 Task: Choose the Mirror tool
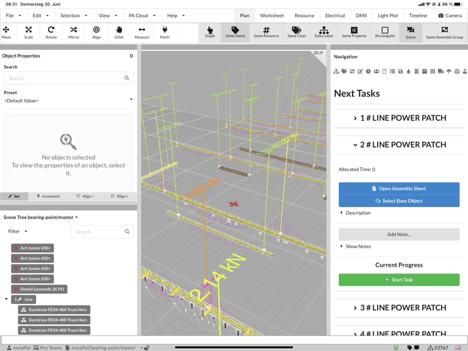click(x=73, y=32)
